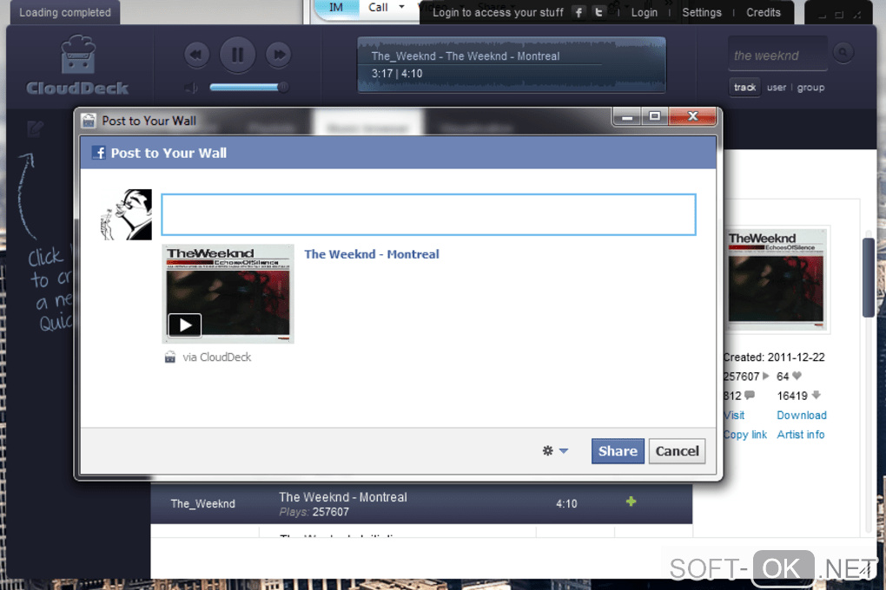886x590 pixels.
Task: Select the user search filter
Action: [777, 88]
